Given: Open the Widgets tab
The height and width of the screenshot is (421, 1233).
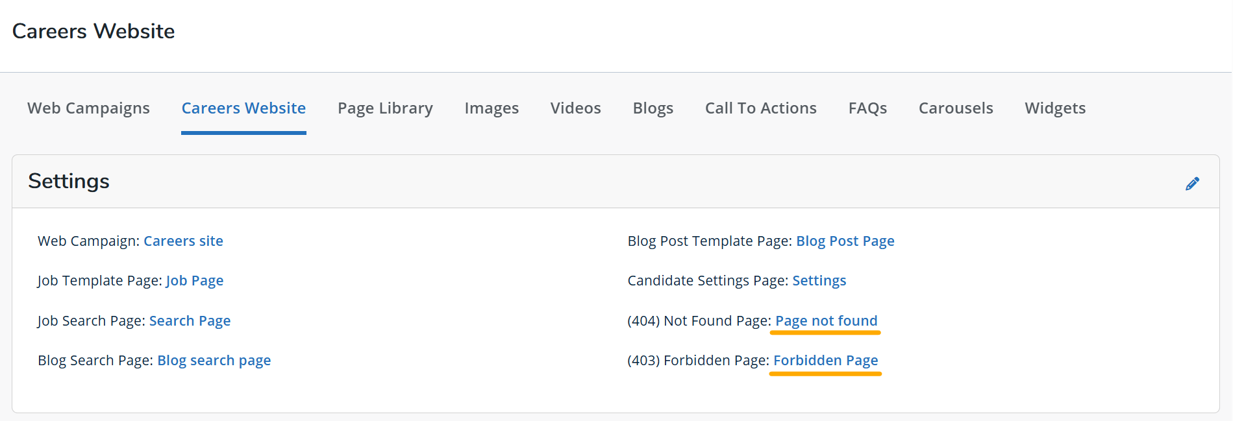Looking at the screenshot, I should (x=1055, y=108).
